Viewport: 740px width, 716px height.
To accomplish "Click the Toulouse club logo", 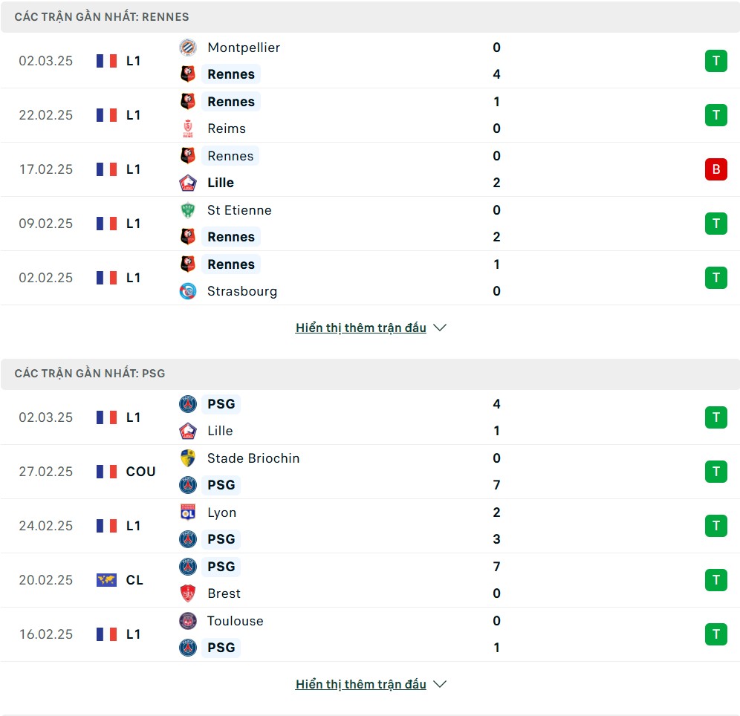I will (x=188, y=621).
